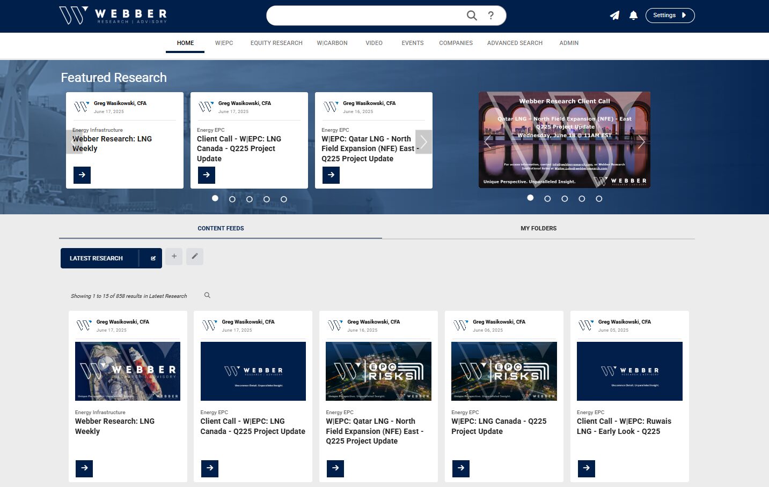
Task: Select fifth featured research carousel dot
Action: [284, 199]
